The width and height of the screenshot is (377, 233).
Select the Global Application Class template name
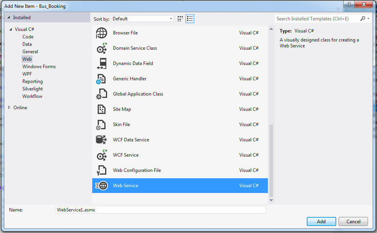[138, 94]
